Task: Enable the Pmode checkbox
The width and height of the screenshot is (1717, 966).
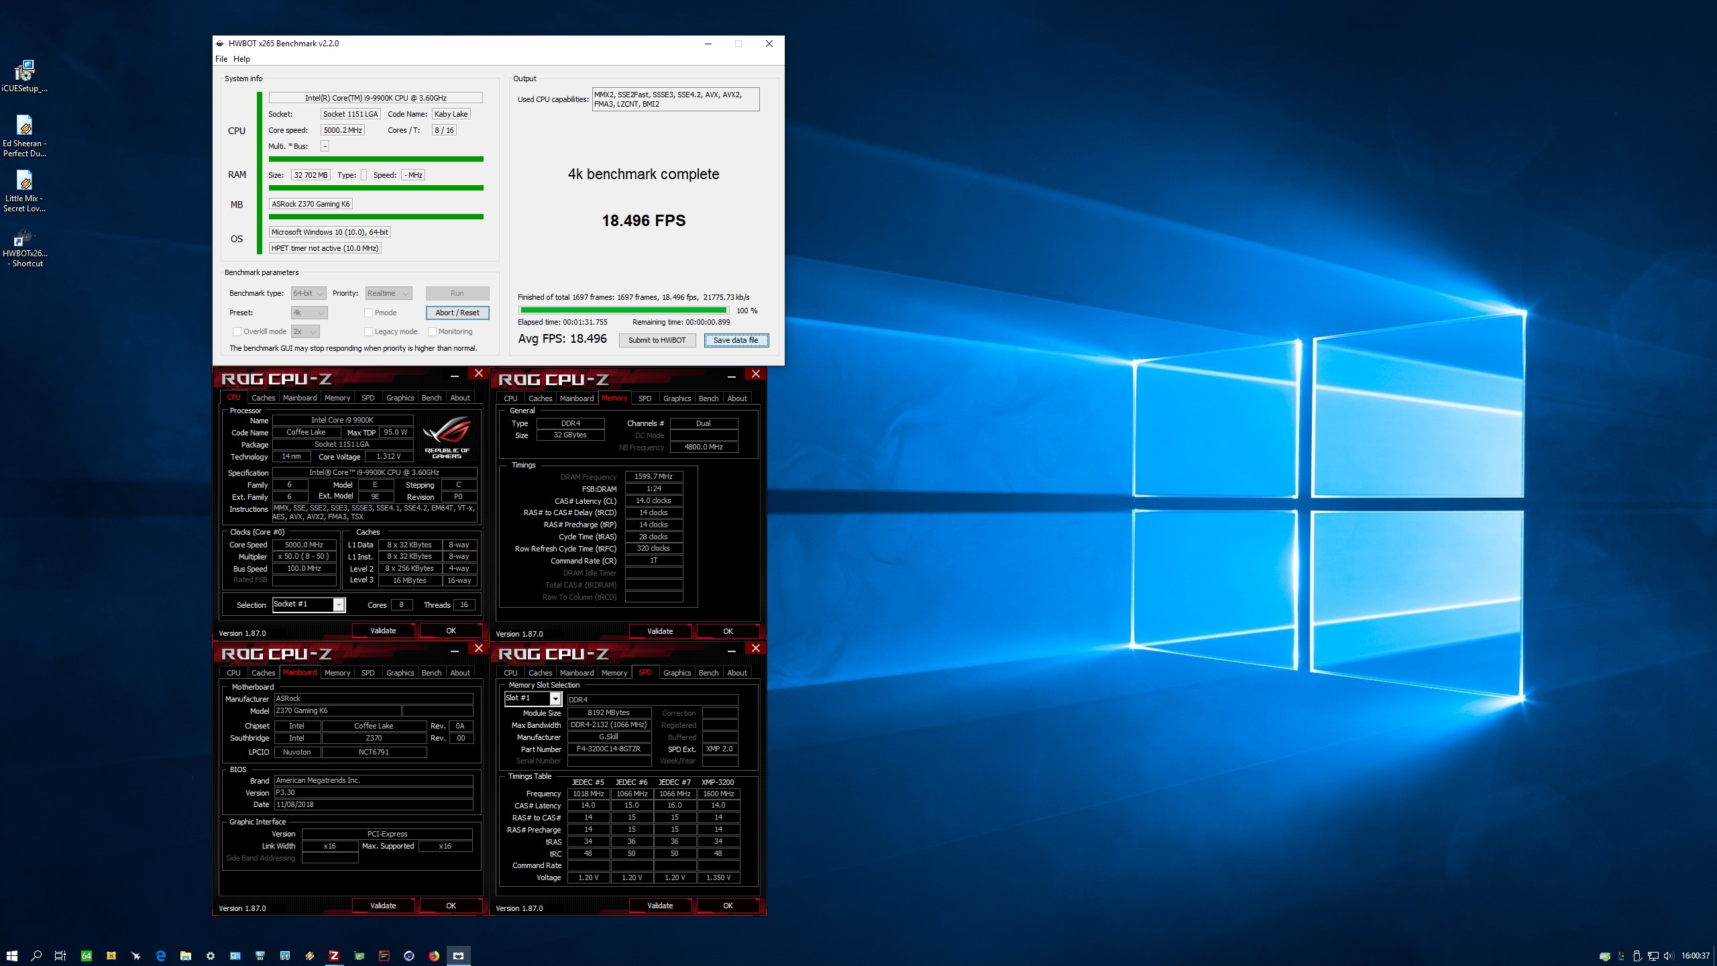Action: click(368, 313)
